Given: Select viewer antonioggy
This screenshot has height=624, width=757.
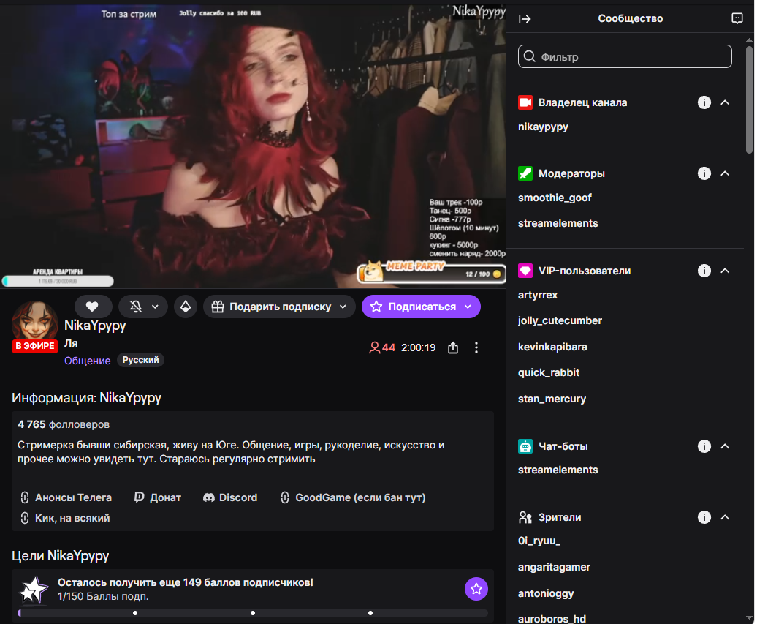Looking at the screenshot, I should [546, 593].
